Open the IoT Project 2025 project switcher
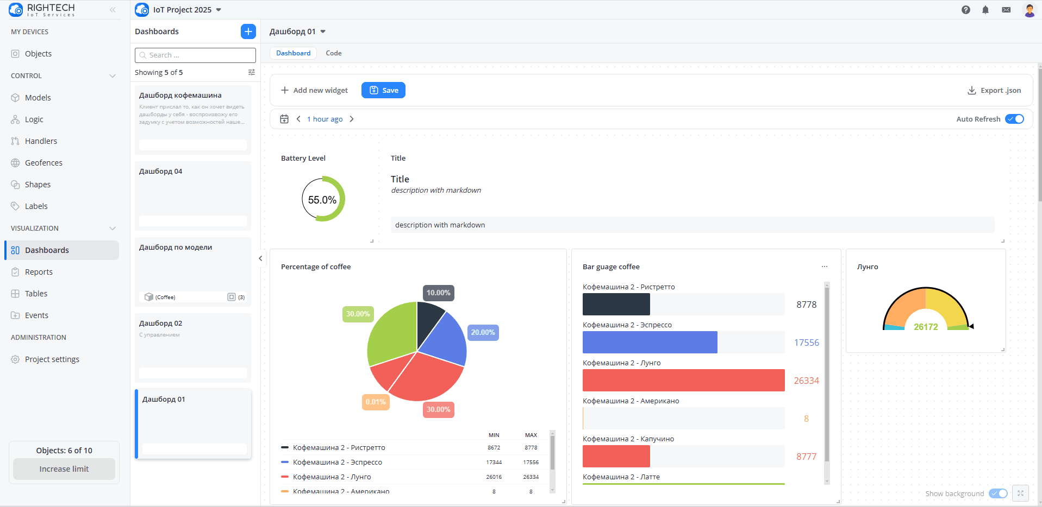 click(219, 10)
